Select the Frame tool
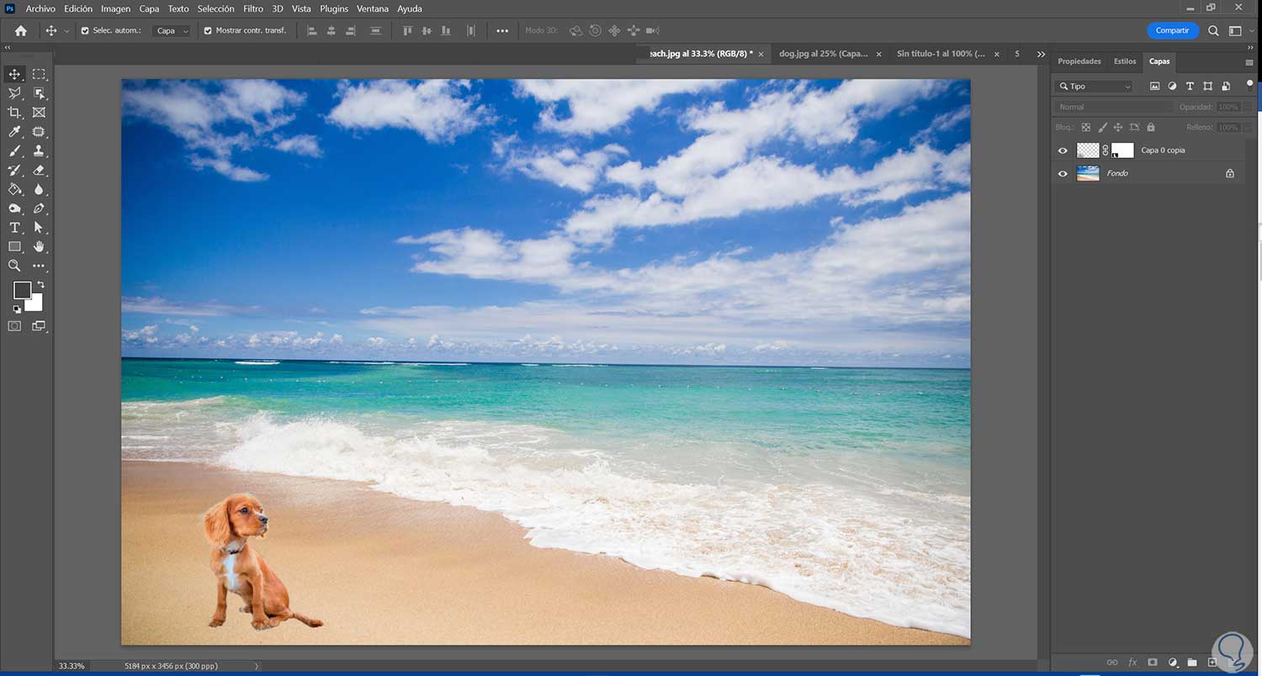 coord(39,113)
